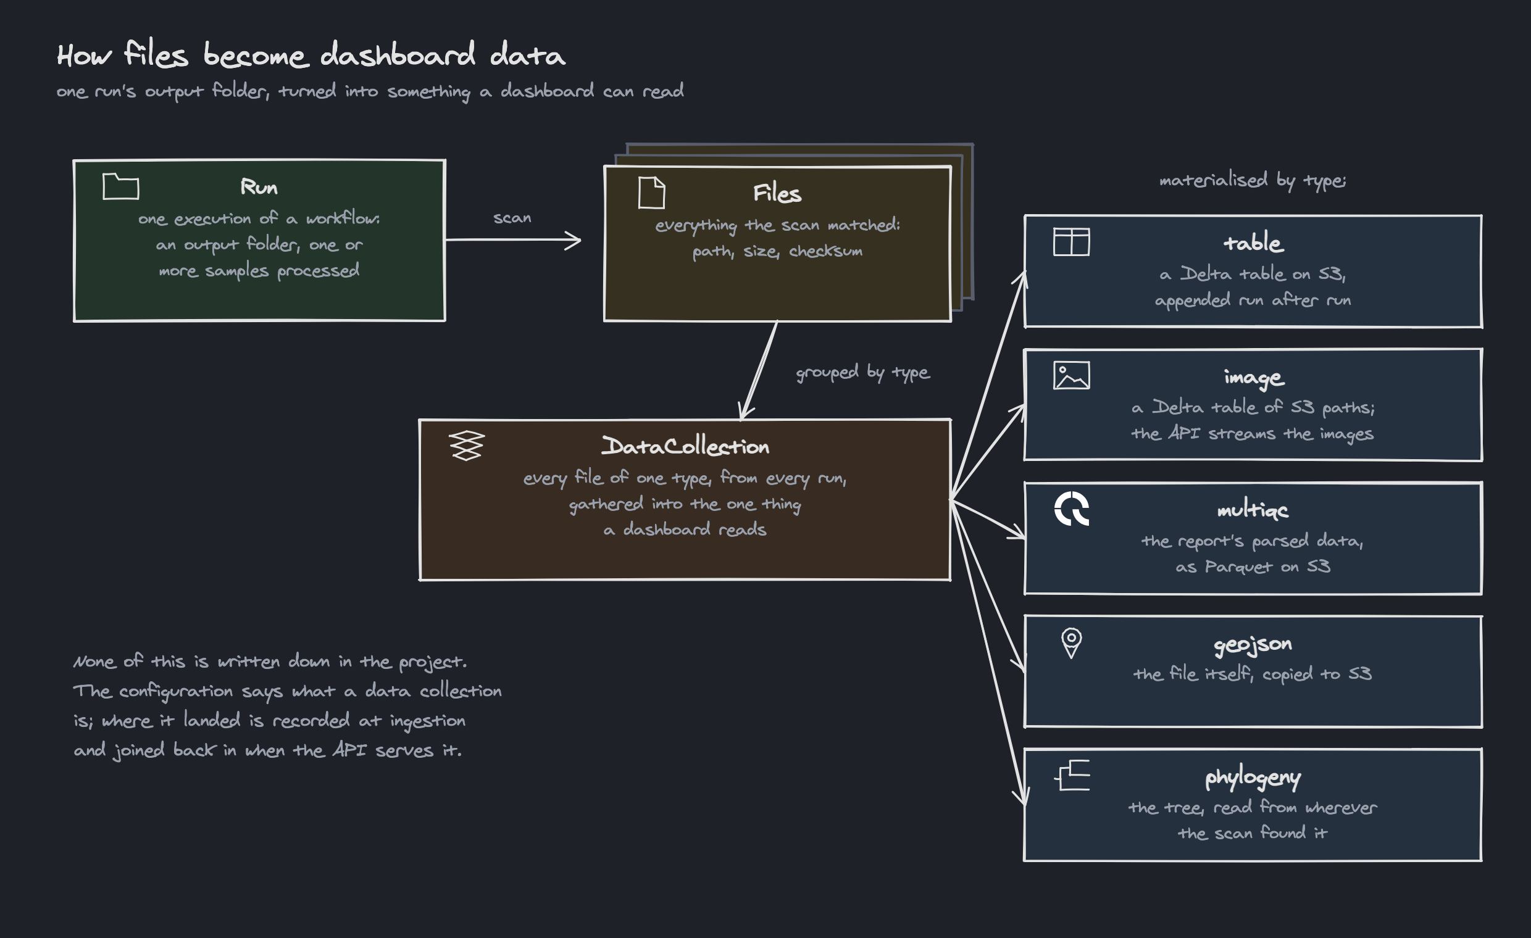Click the multiqc logo icon
The height and width of the screenshot is (938, 1531).
coord(1071,508)
